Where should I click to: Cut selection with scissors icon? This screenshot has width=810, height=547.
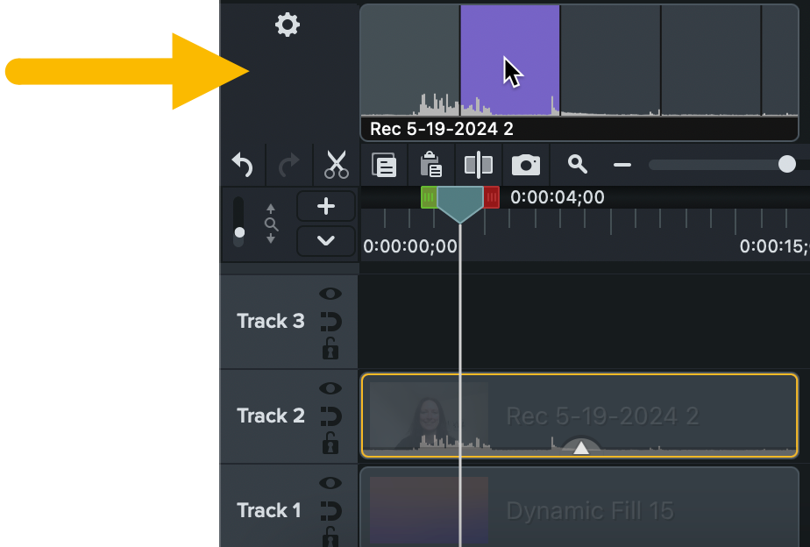336,164
